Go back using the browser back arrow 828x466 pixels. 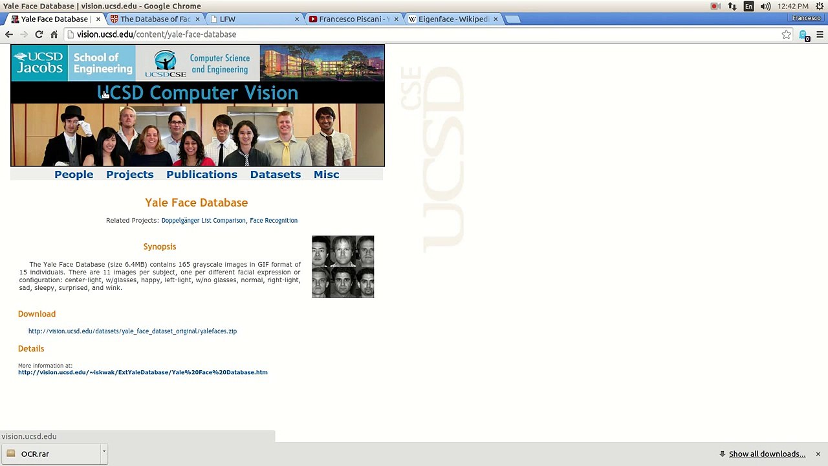point(9,34)
